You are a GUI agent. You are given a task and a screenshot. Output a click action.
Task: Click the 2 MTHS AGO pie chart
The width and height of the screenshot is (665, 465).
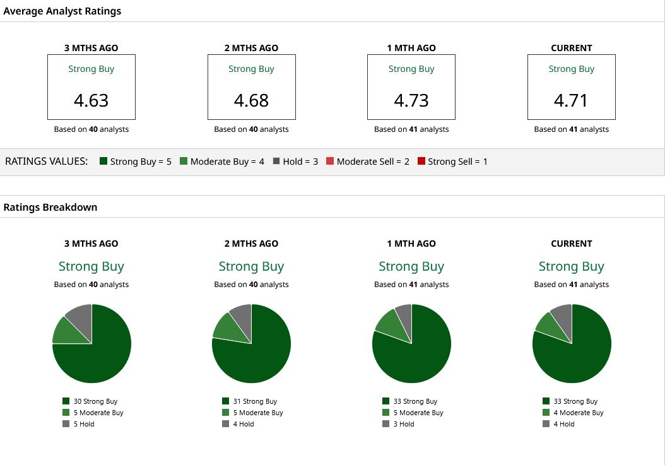pos(252,343)
